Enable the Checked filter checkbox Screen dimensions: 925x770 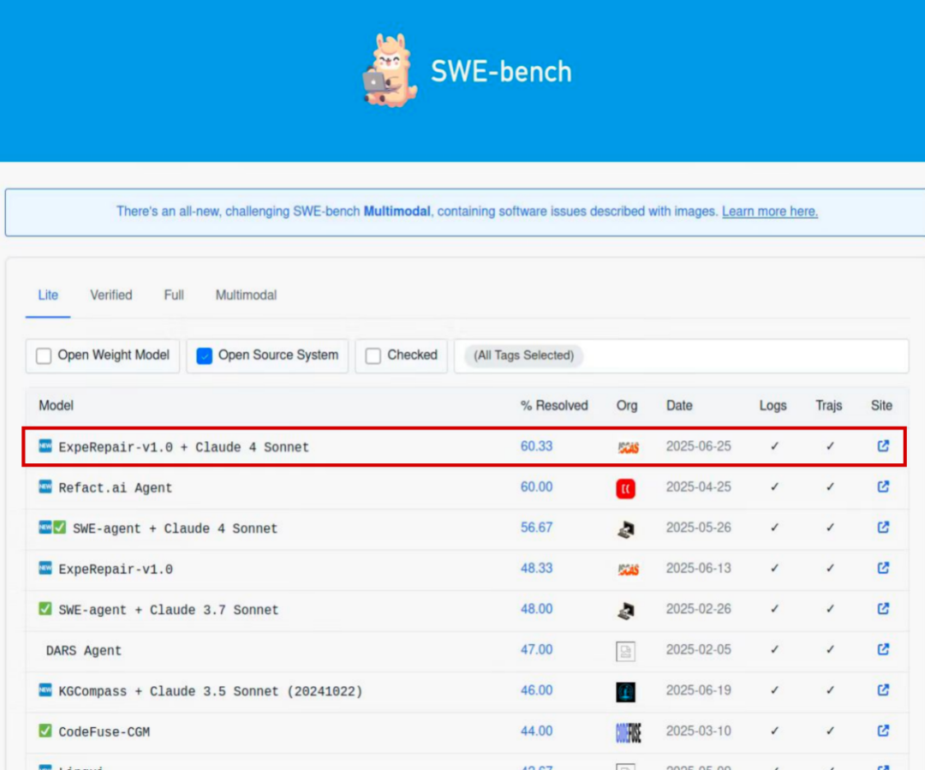(373, 355)
